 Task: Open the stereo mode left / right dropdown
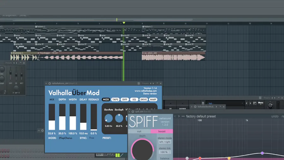tap(165, 142)
